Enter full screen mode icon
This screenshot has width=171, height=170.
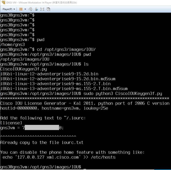click(x=42, y=9)
